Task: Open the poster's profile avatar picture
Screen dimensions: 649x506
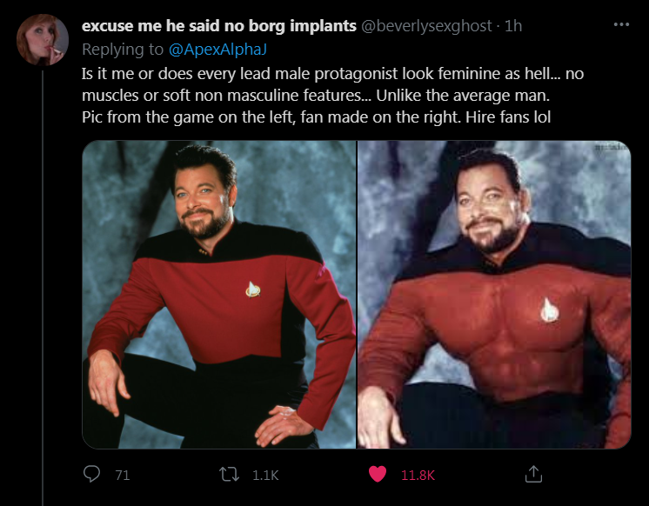Action: (43, 39)
